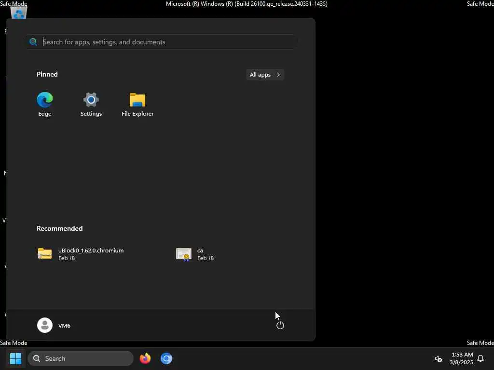This screenshot has height=370, width=494.
Task: Launch Firefox from the taskbar
Action: pyautogui.click(x=145, y=358)
